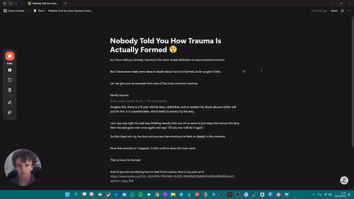
Task: Restart the recording with the redo icon
Action: (x=10, y=80)
